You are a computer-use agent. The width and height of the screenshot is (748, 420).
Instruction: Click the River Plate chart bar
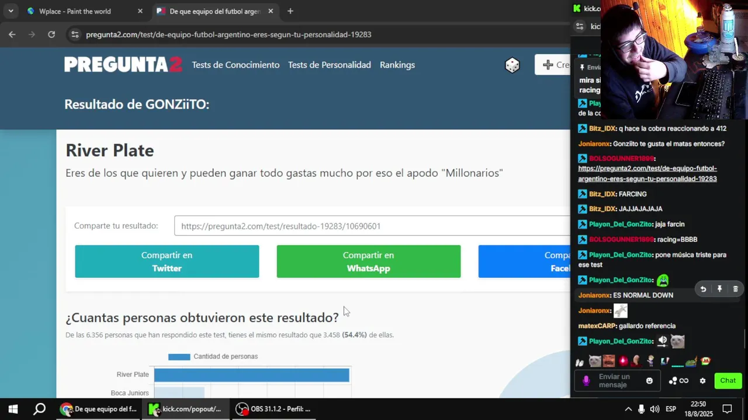252,375
